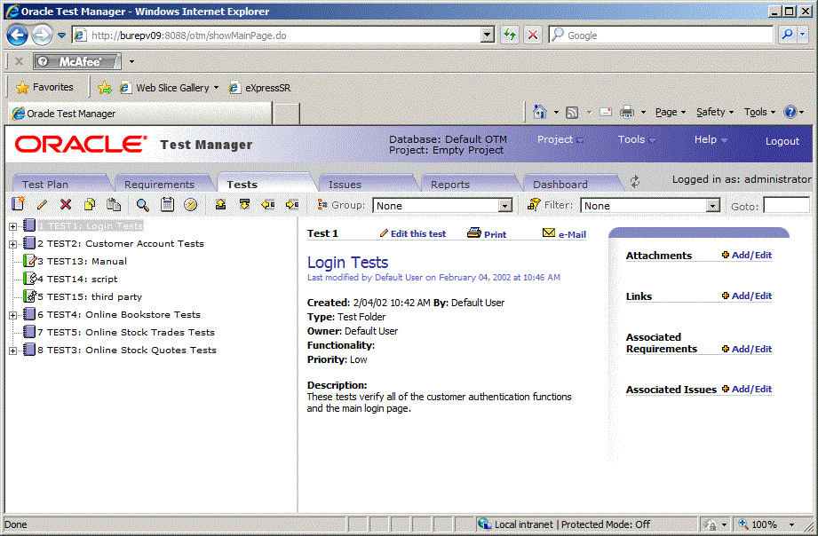The image size is (818, 536).
Task: Click the clock schedule toolbar icon
Action: pyautogui.click(x=190, y=204)
